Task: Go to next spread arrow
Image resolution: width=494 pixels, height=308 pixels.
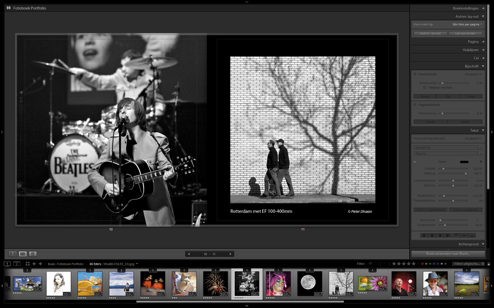Action: [x=230, y=254]
